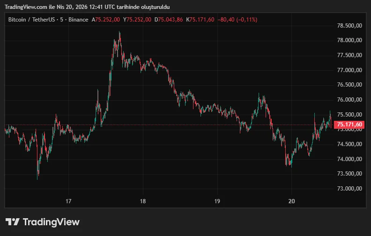Select date 20 on the time axis

[291, 201]
